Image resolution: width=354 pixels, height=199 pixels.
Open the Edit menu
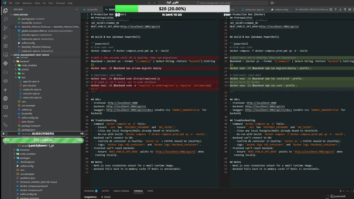tap(17, 3)
